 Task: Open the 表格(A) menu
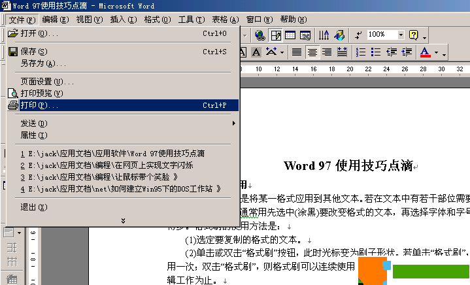pos(225,20)
